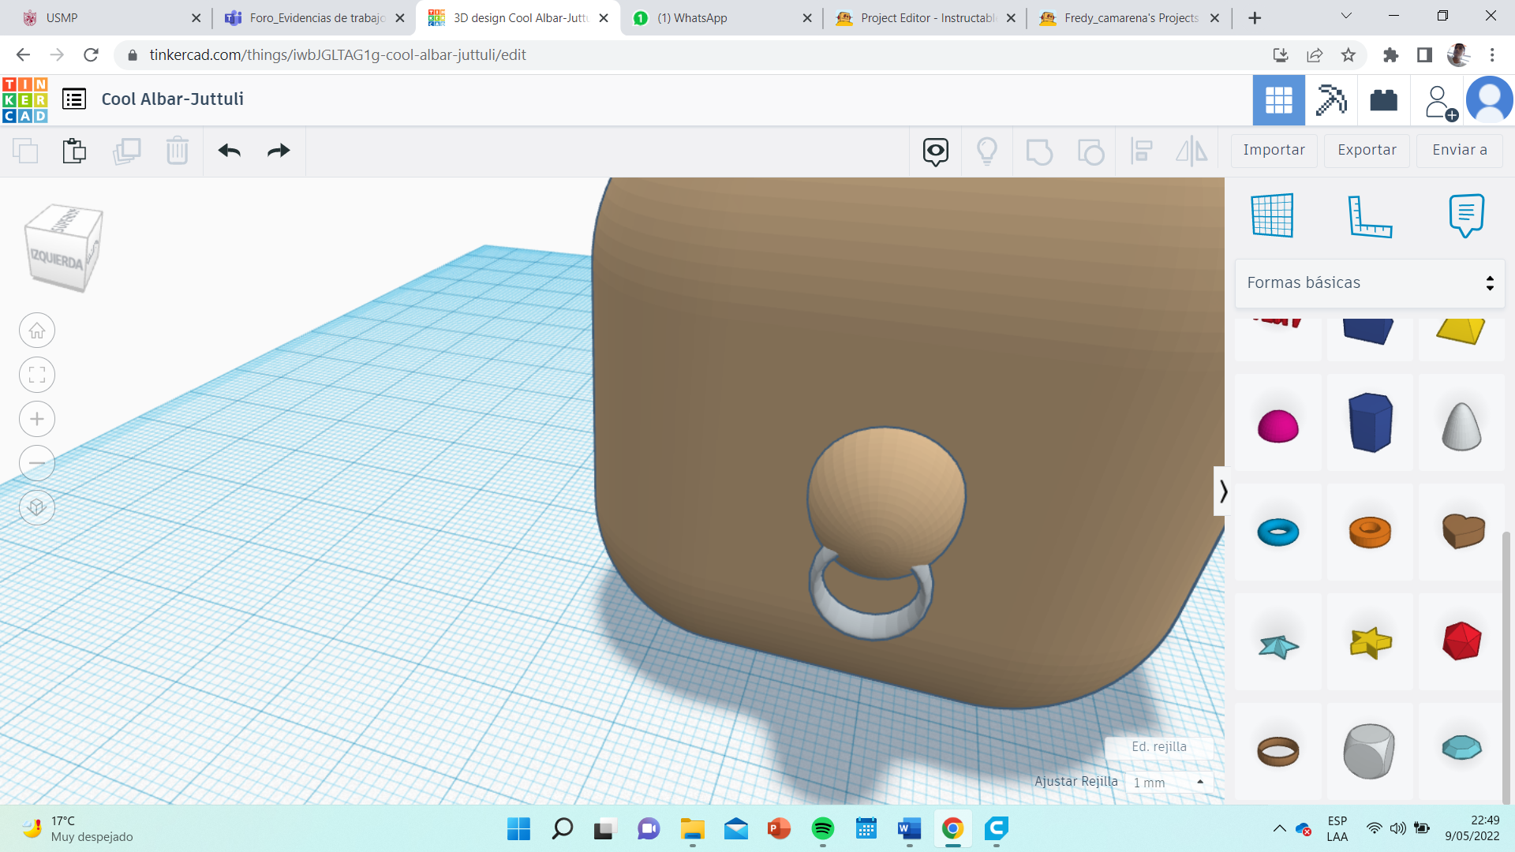Click the Home view icon
This screenshot has height=852, width=1515.
(36, 330)
